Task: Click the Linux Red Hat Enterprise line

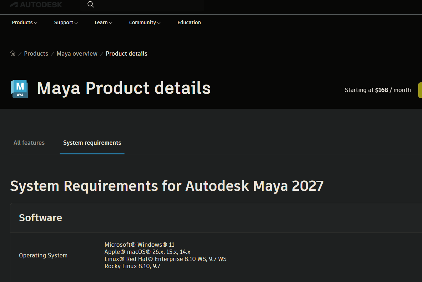Action: coord(166,259)
